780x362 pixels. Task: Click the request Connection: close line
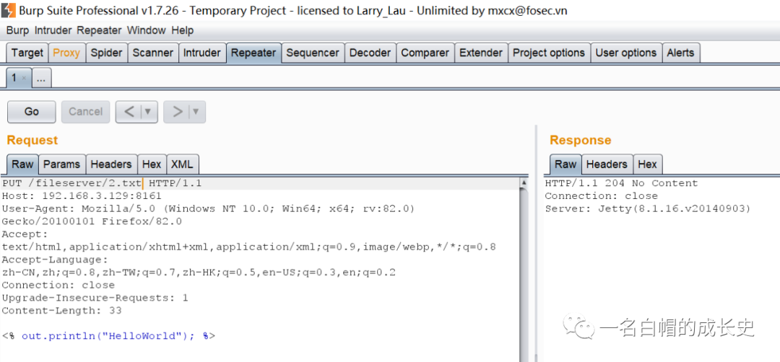click(x=58, y=285)
